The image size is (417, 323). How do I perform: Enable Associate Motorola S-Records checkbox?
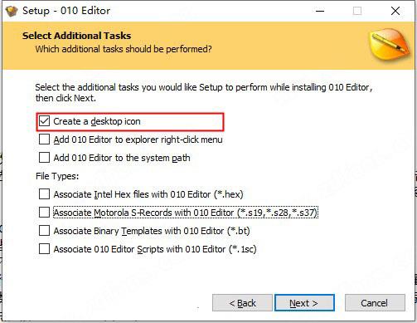(x=44, y=213)
